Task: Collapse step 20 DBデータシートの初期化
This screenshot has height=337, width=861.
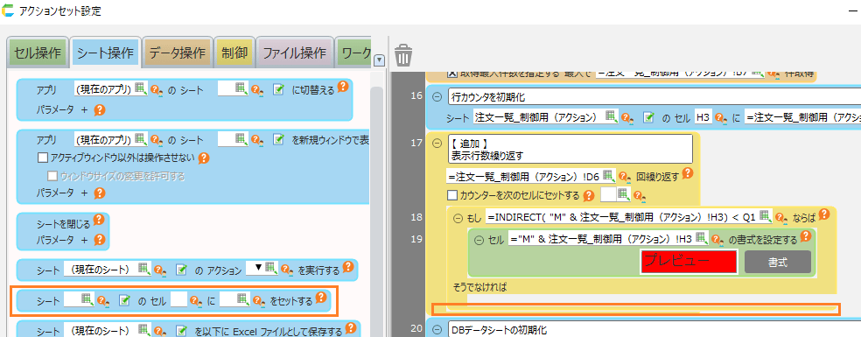Action: (x=437, y=330)
